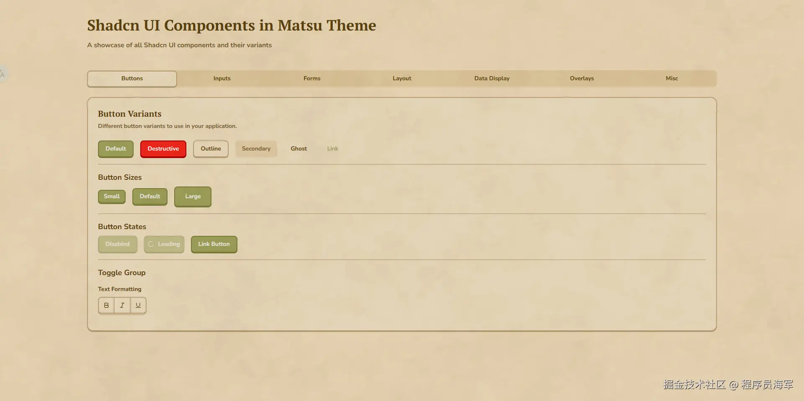Click the page title Shadcn UI Components in Matsu Theme
Screen dimensions: 804x401
(232, 26)
